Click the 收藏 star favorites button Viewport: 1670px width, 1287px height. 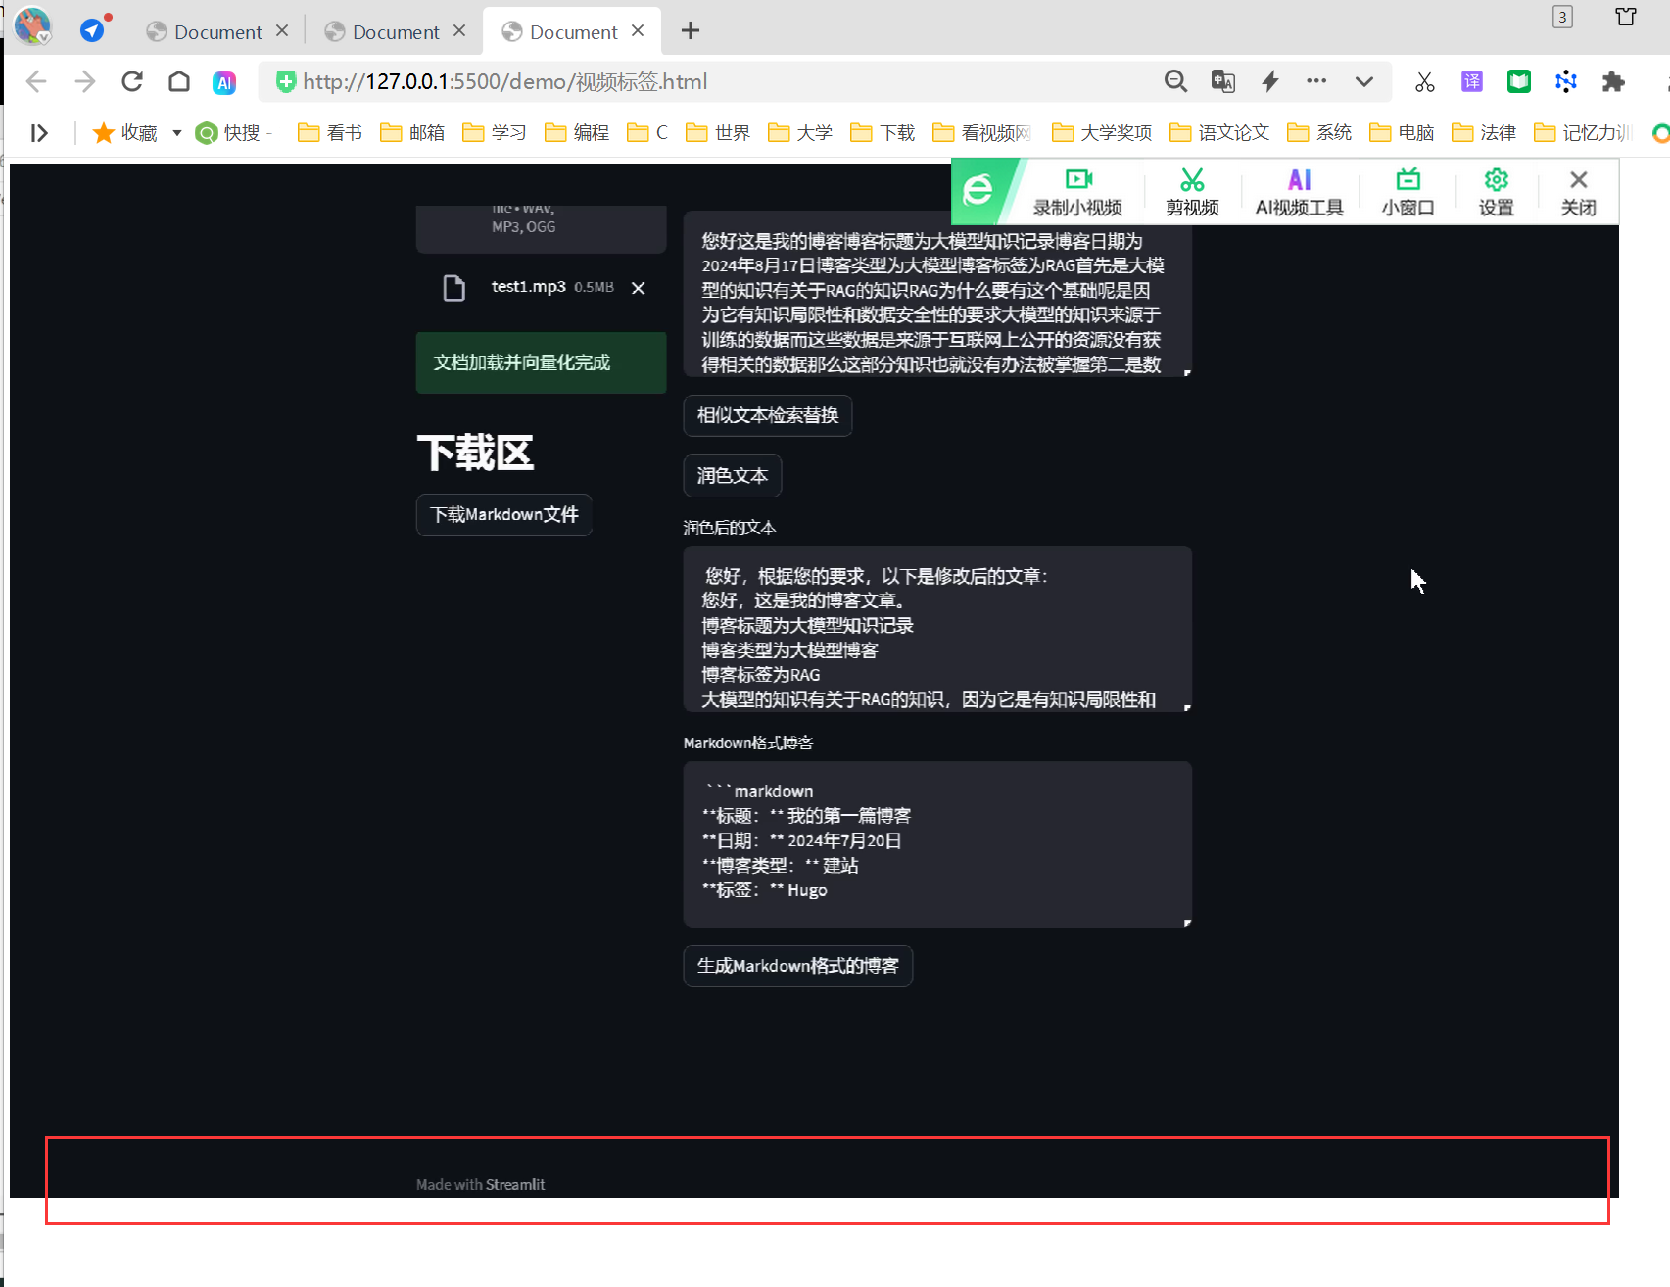(124, 132)
